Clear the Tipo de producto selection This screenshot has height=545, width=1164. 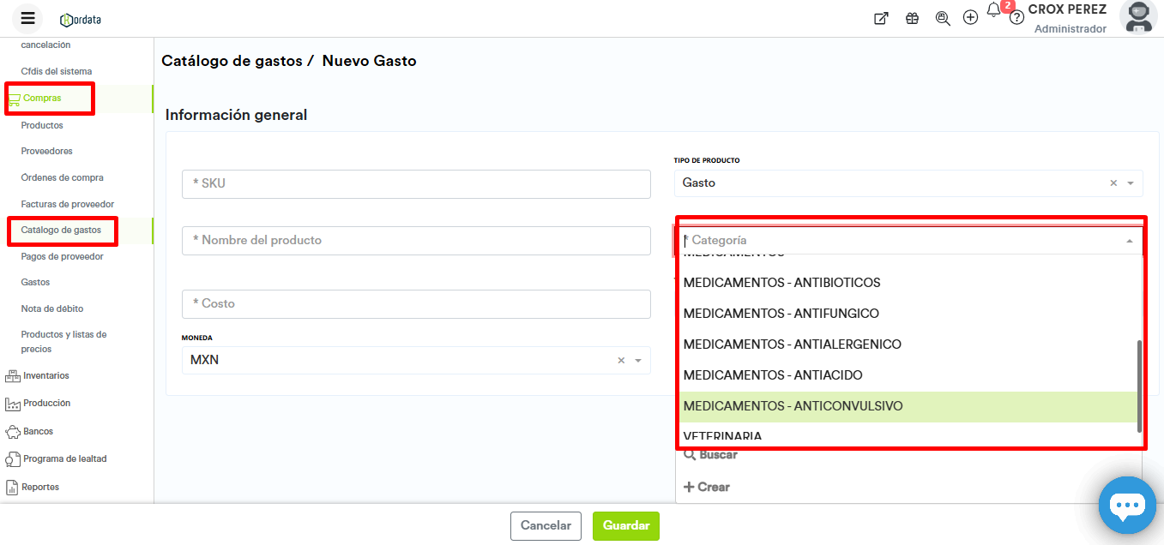coord(1113,183)
